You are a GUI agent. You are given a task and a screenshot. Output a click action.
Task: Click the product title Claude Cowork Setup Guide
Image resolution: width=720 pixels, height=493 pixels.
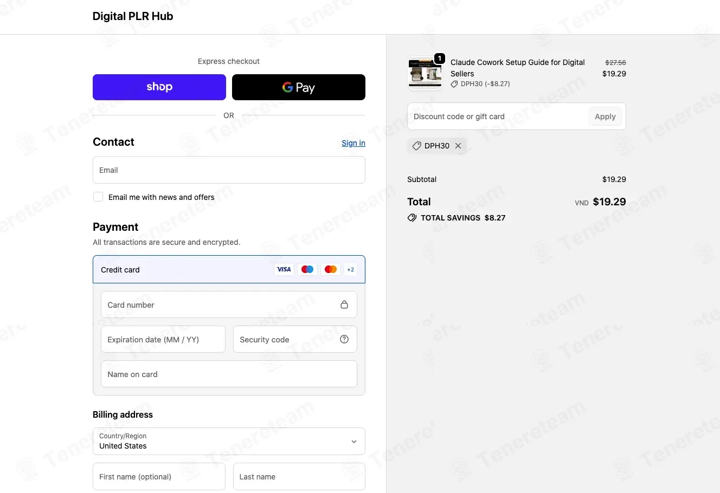pos(518,68)
